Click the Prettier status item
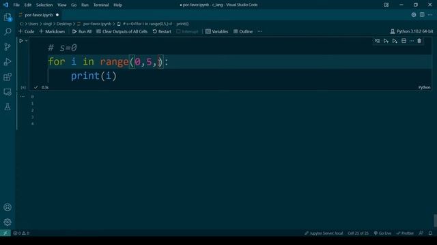The height and width of the screenshot is (245, 437). pos(405,233)
